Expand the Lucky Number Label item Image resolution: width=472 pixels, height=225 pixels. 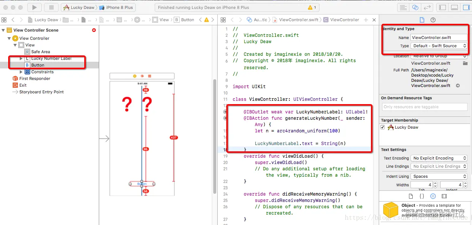(x=21, y=58)
